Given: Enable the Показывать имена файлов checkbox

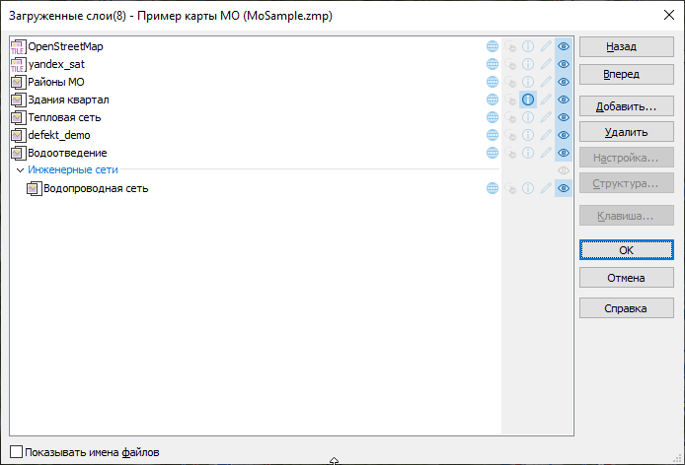Looking at the screenshot, I should tap(16, 452).
